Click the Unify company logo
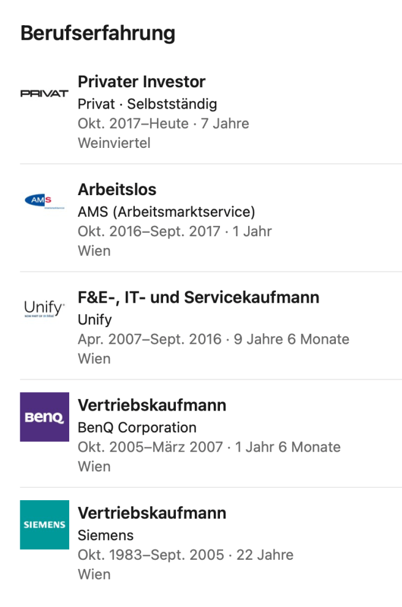The image size is (402, 607). click(x=44, y=307)
